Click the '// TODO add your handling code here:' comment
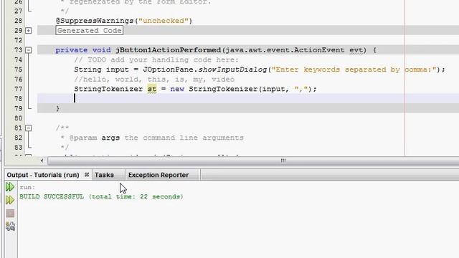This screenshot has width=459, height=258. pos(156,59)
